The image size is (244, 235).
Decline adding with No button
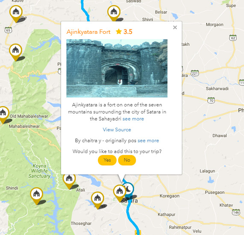(x=127, y=160)
